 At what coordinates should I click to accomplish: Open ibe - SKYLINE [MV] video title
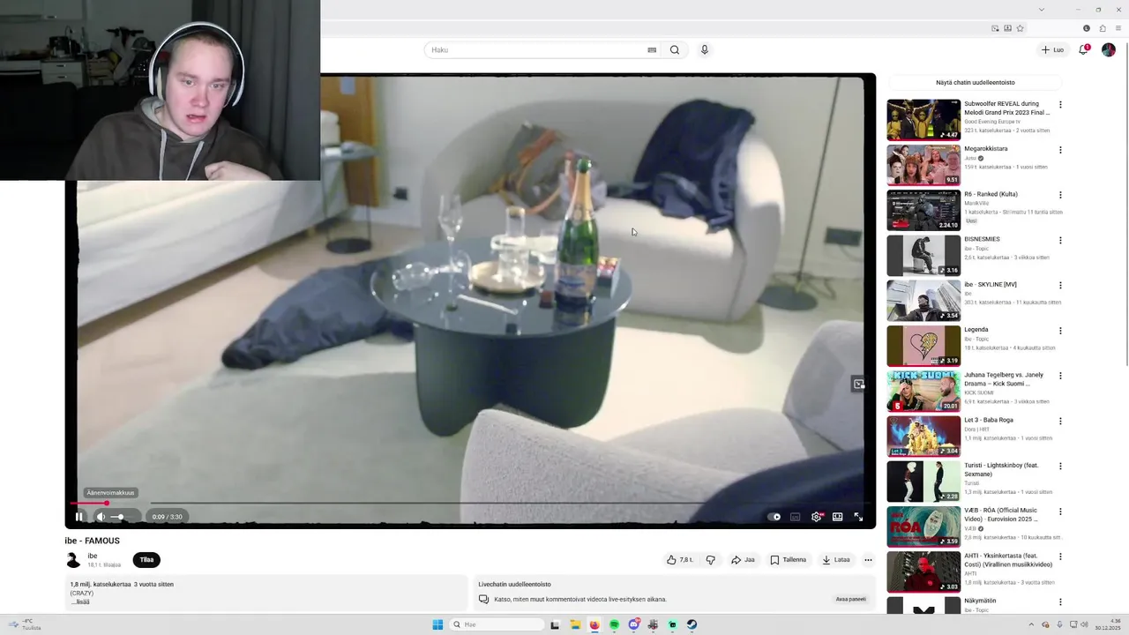pos(991,285)
